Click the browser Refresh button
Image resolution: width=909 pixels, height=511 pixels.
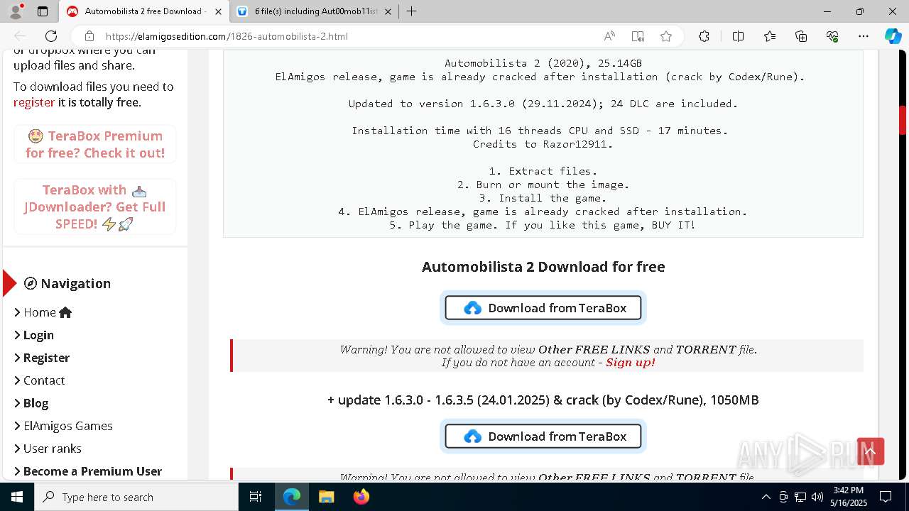[x=51, y=36]
